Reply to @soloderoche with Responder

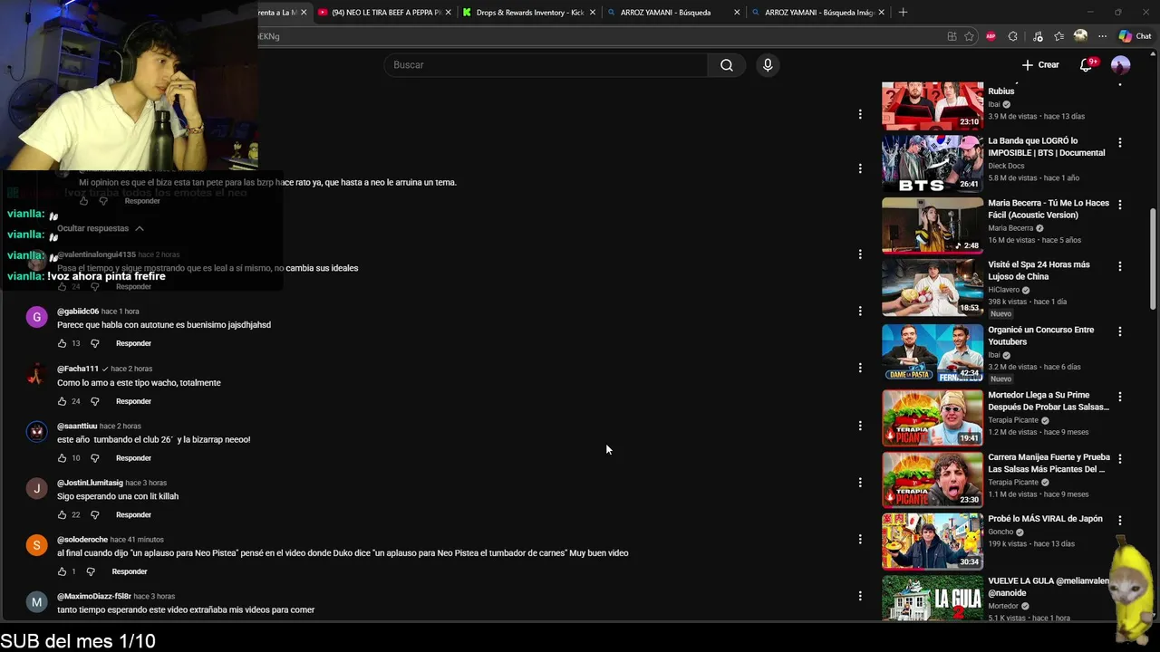(x=130, y=571)
